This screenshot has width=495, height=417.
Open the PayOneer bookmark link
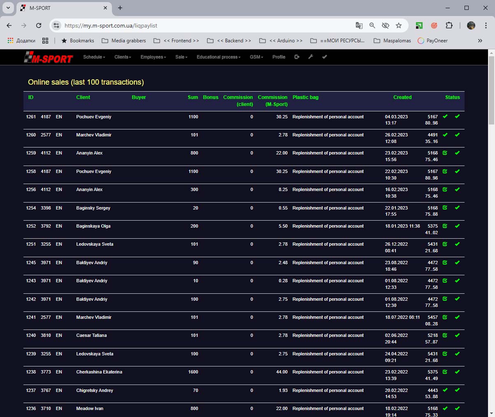click(x=432, y=41)
